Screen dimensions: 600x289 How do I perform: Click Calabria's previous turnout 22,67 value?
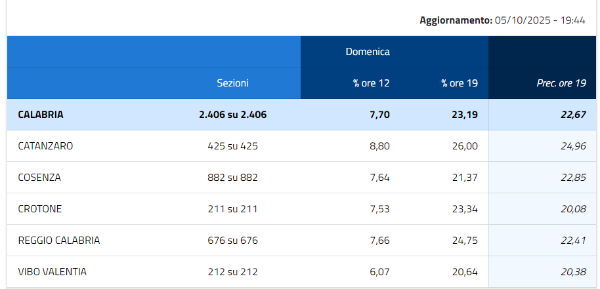[573, 115]
